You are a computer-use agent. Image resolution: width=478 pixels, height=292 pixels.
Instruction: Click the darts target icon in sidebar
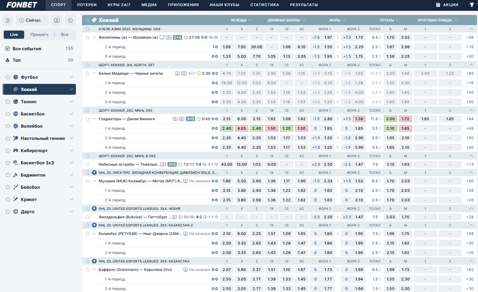(16, 212)
